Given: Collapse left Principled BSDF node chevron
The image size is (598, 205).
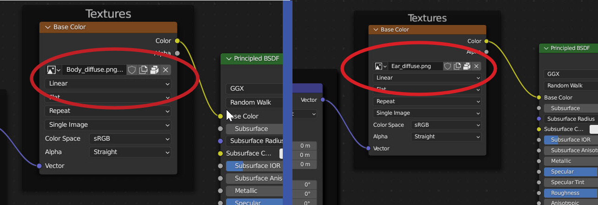Looking at the screenshot, I should [228, 58].
